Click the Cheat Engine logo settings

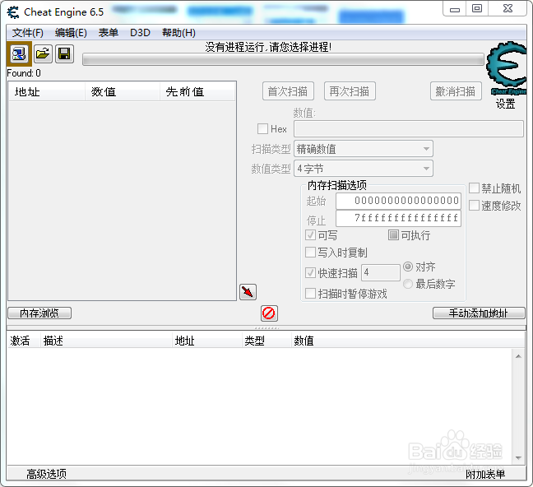point(507,68)
